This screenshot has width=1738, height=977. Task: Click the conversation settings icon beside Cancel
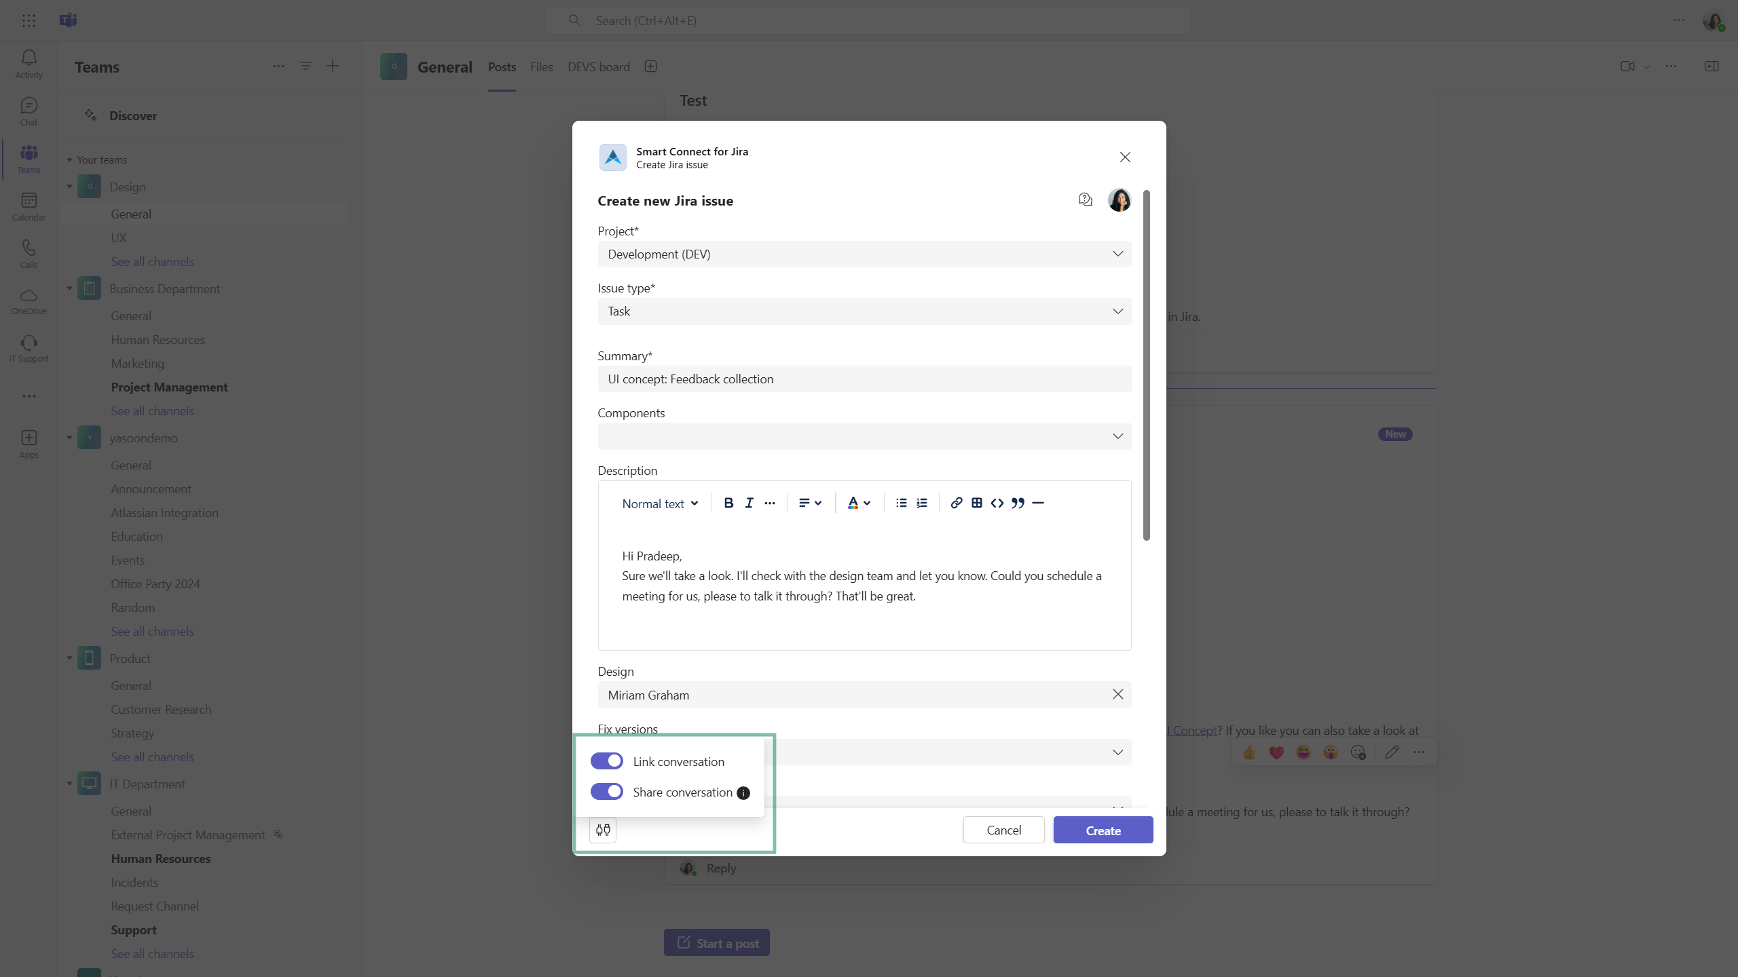[603, 830]
